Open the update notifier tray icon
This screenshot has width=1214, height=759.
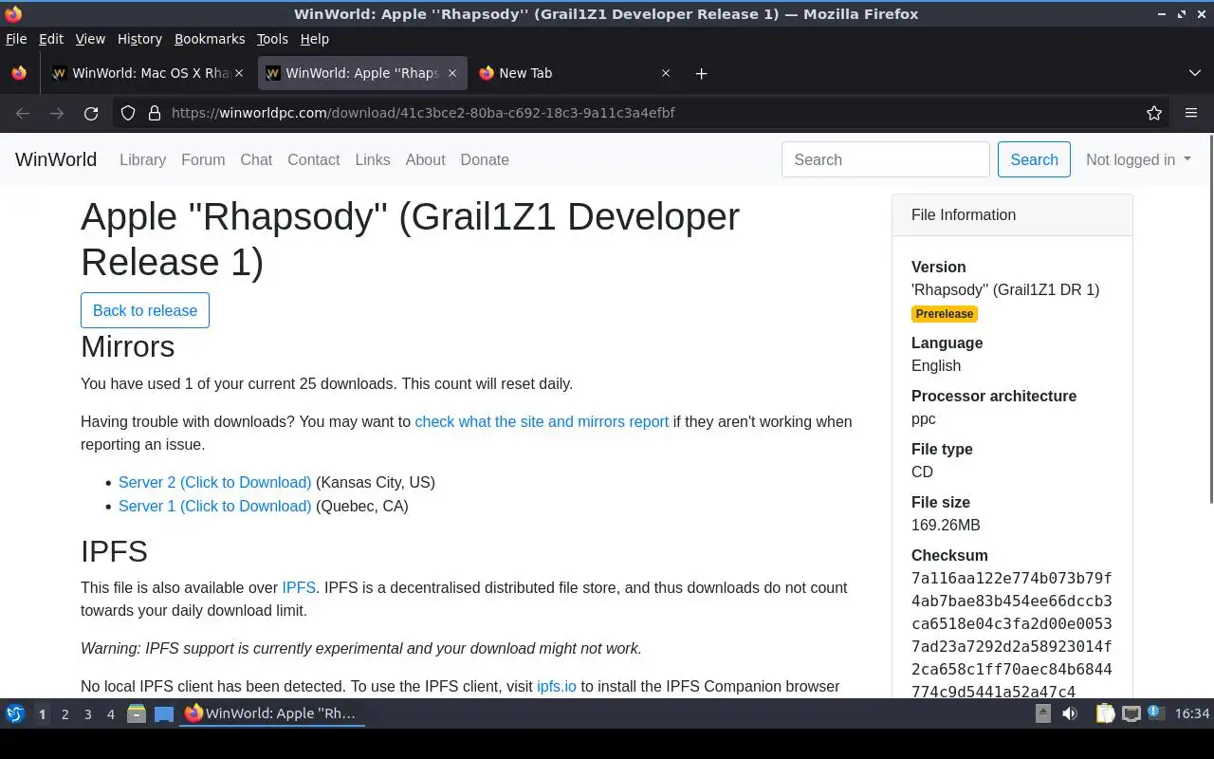(1155, 713)
